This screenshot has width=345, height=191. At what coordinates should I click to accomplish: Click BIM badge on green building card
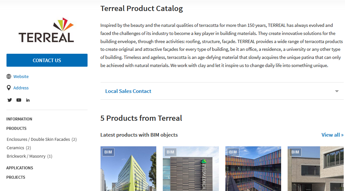[x=108, y=152]
